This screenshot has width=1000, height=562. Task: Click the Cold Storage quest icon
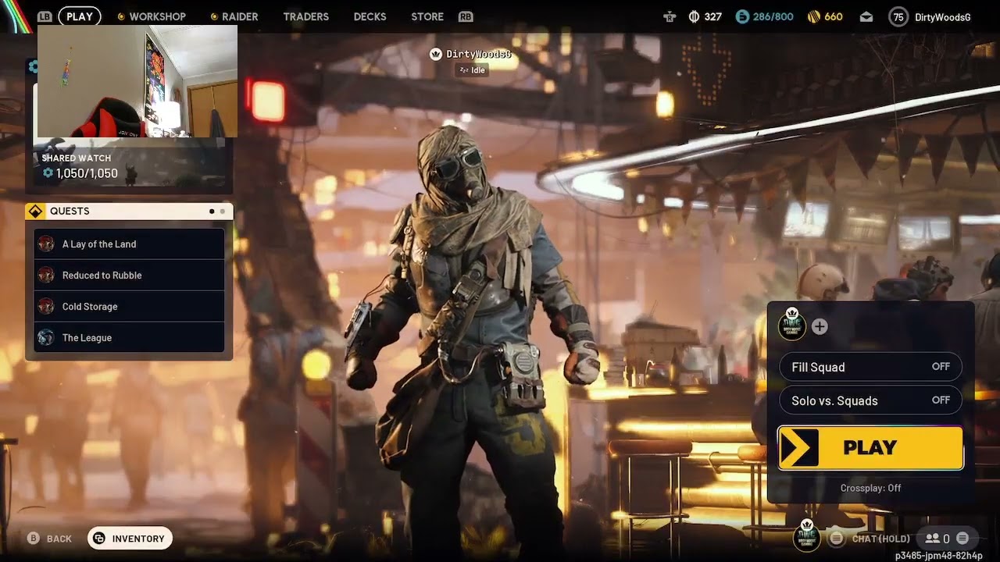46,306
